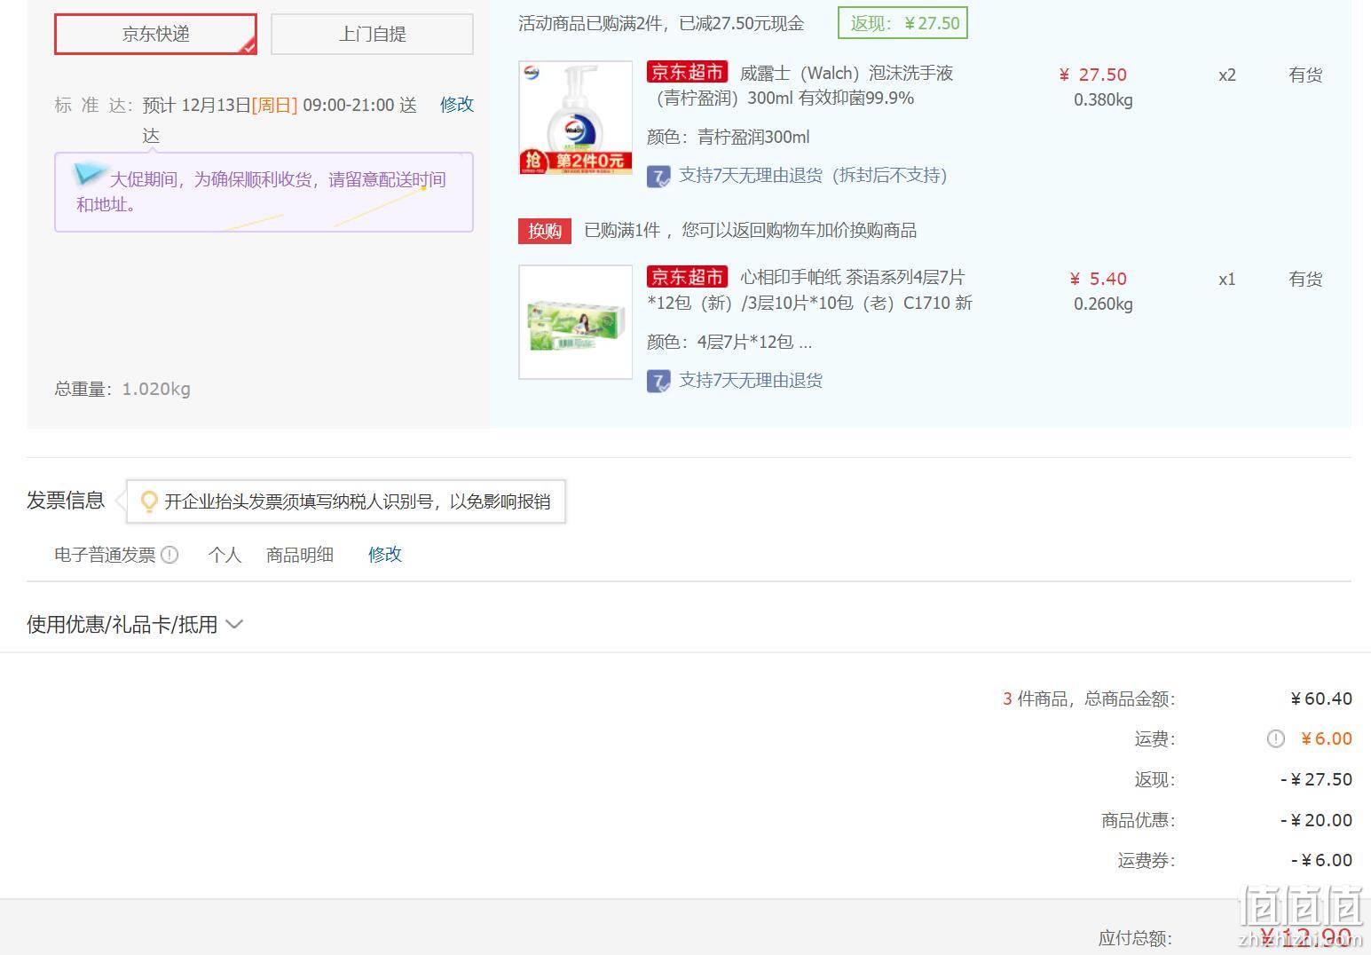This screenshot has height=955, width=1371.
Task: Click the red 换购 tag
Action: (545, 231)
